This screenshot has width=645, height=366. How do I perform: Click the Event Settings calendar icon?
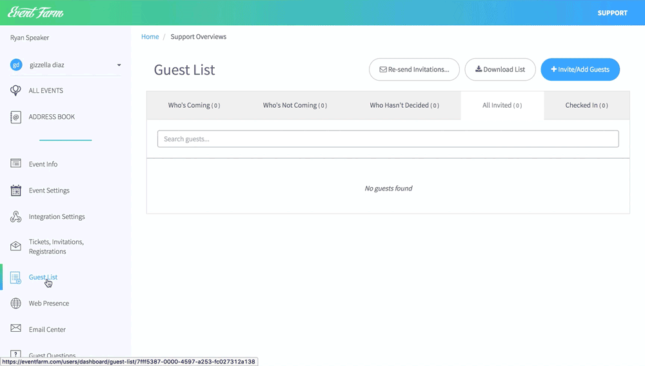[x=15, y=190]
